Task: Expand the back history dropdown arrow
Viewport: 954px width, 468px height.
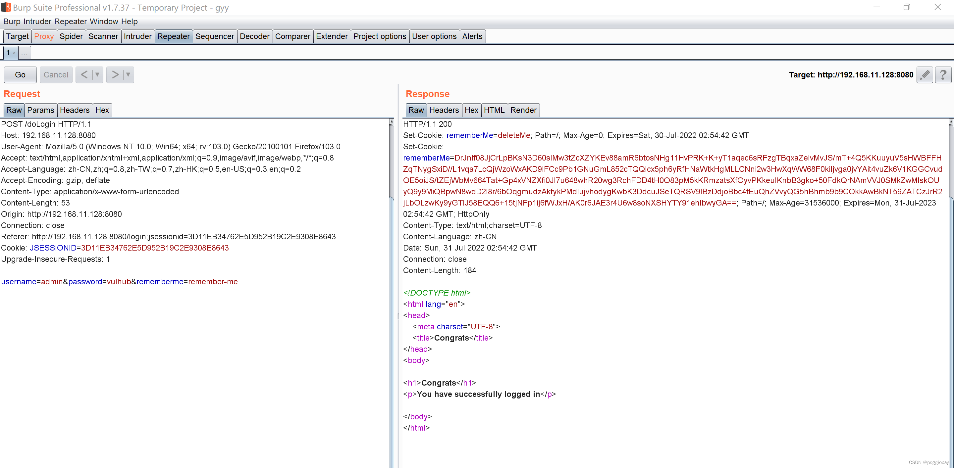Action: (x=97, y=75)
